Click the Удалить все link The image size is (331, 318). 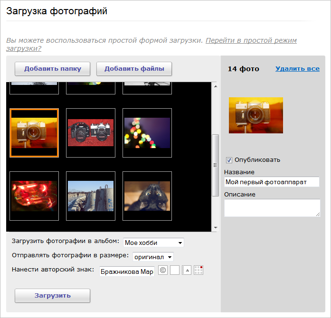297,69
